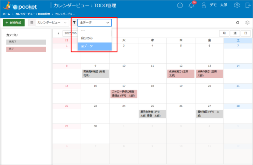Screen dimensions: 253x165
Task: Open settings gear in the top header
Action: tap(237, 5)
